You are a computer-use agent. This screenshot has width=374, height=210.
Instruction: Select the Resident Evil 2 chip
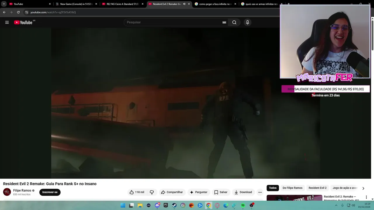coord(318,188)
